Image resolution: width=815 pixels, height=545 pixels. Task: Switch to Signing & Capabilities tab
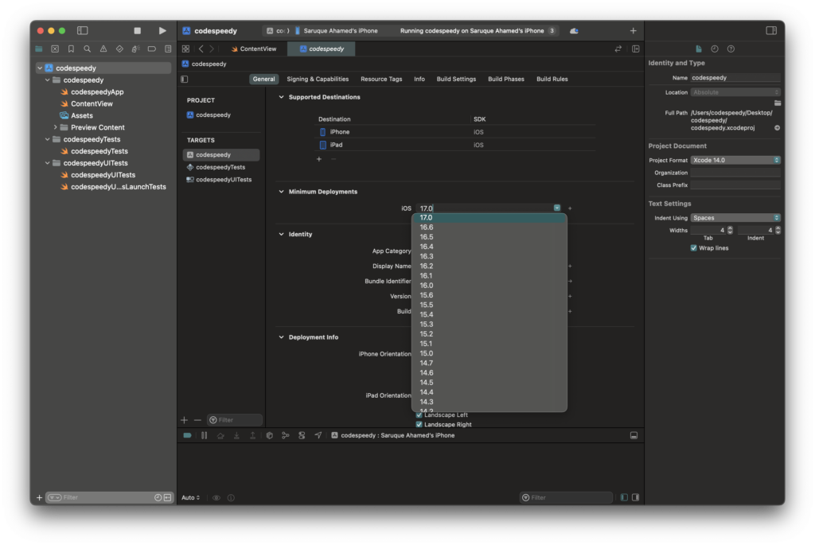(318, 79)
